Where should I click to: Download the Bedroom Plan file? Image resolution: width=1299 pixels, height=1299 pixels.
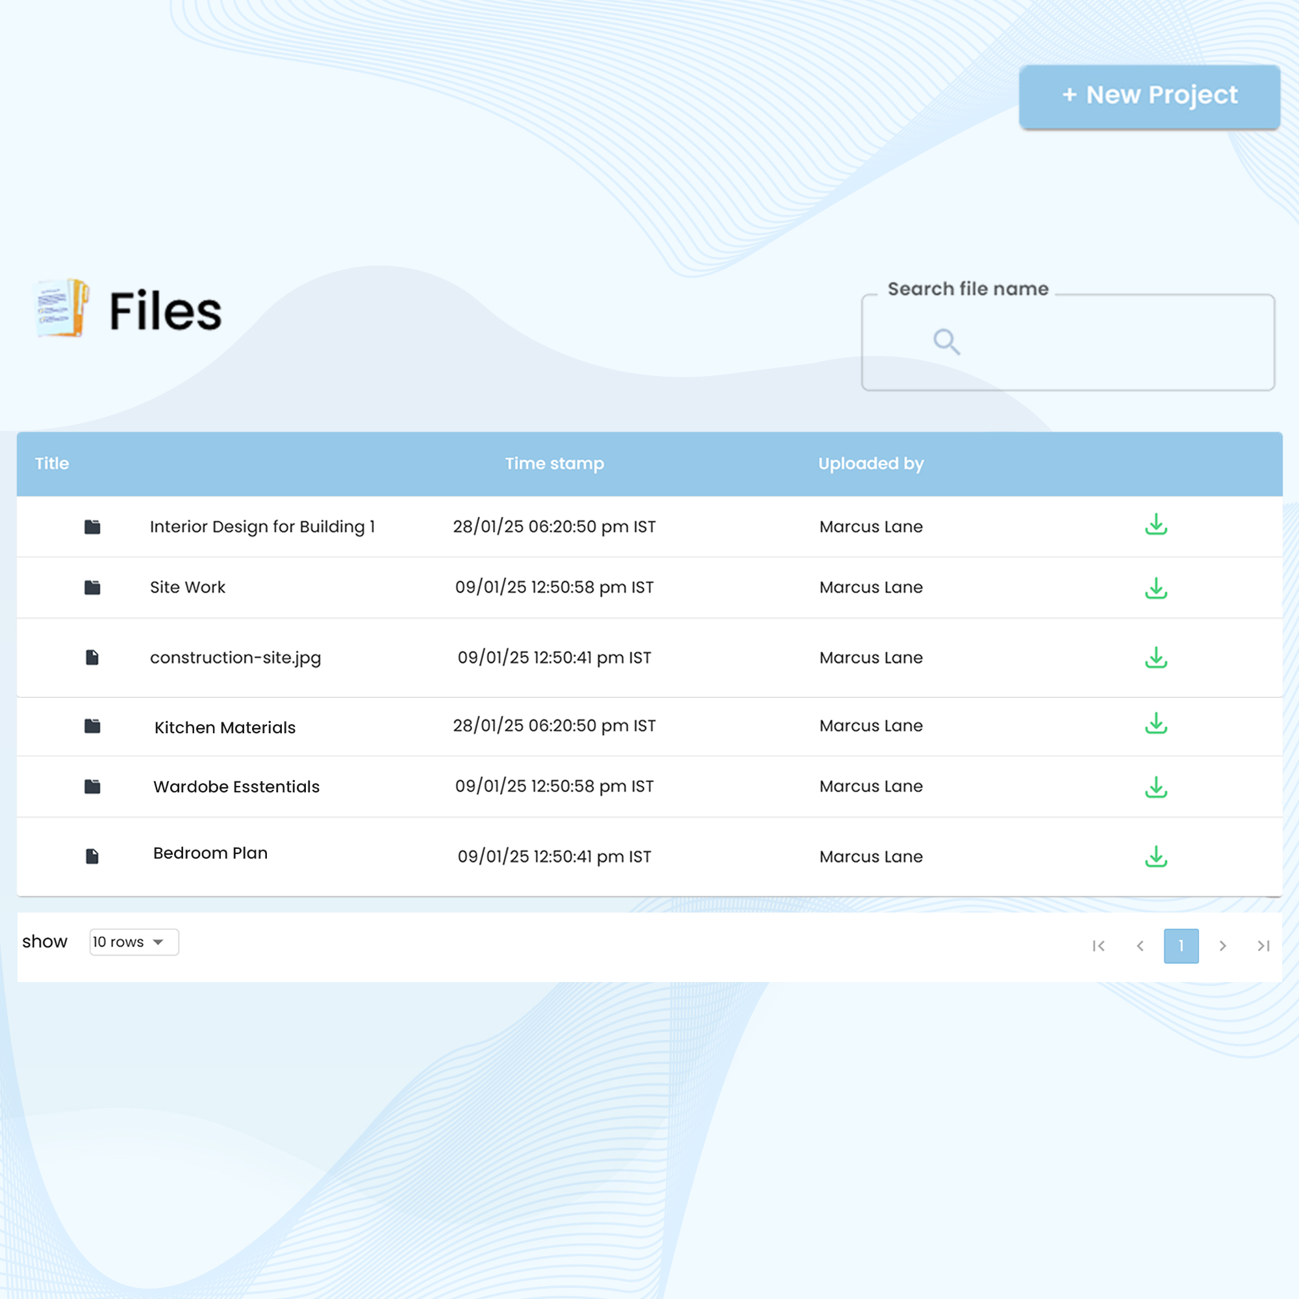coord(1156,857)
